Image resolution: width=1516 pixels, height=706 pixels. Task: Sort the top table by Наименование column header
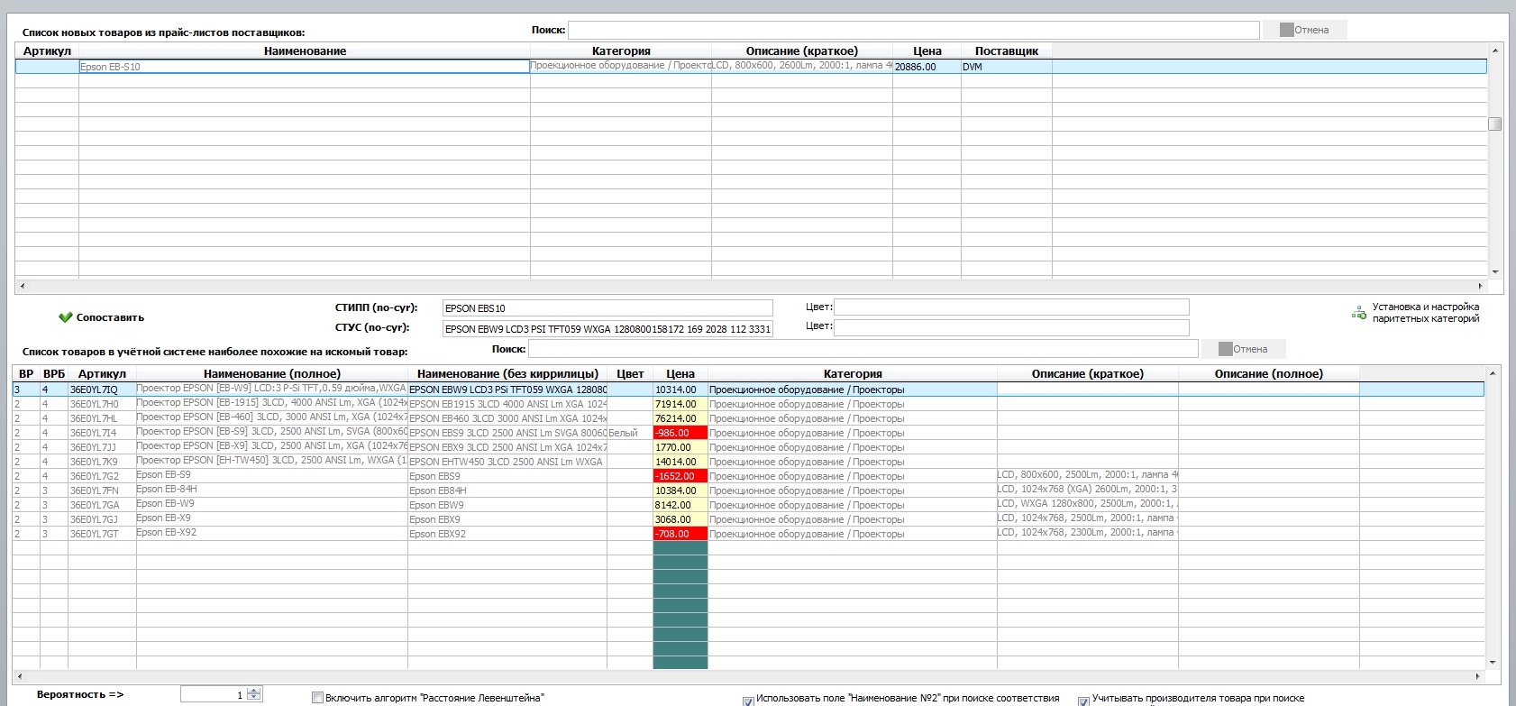[305, 51]
